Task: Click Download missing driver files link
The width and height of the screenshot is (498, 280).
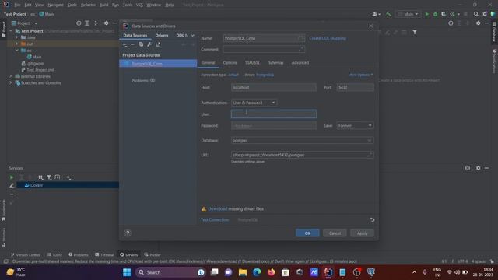Action: click(x=218, y=209)
